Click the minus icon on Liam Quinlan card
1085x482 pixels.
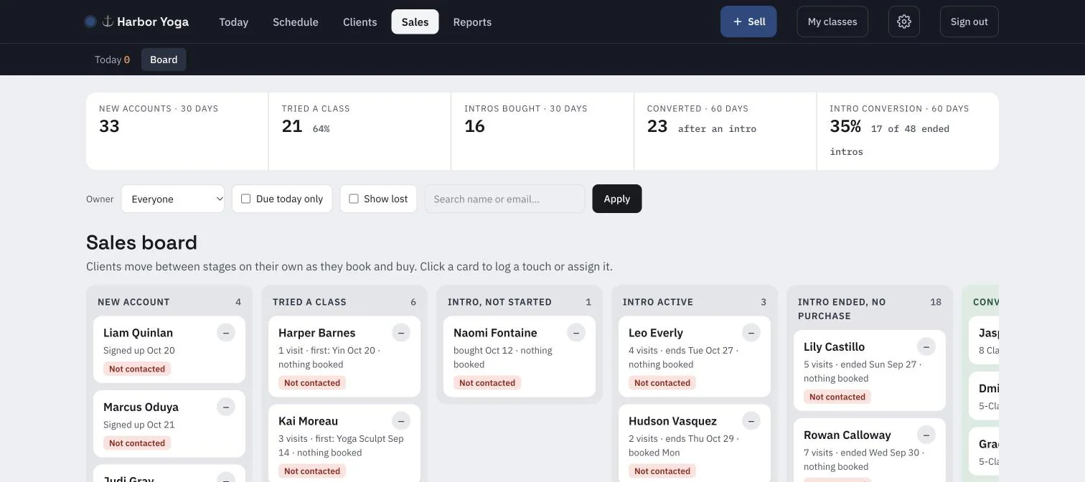[x=226, y=333]
